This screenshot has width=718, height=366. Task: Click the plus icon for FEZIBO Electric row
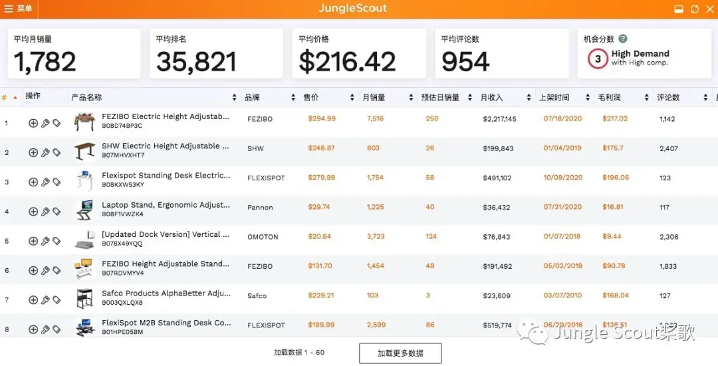click(x=33, y=122)
